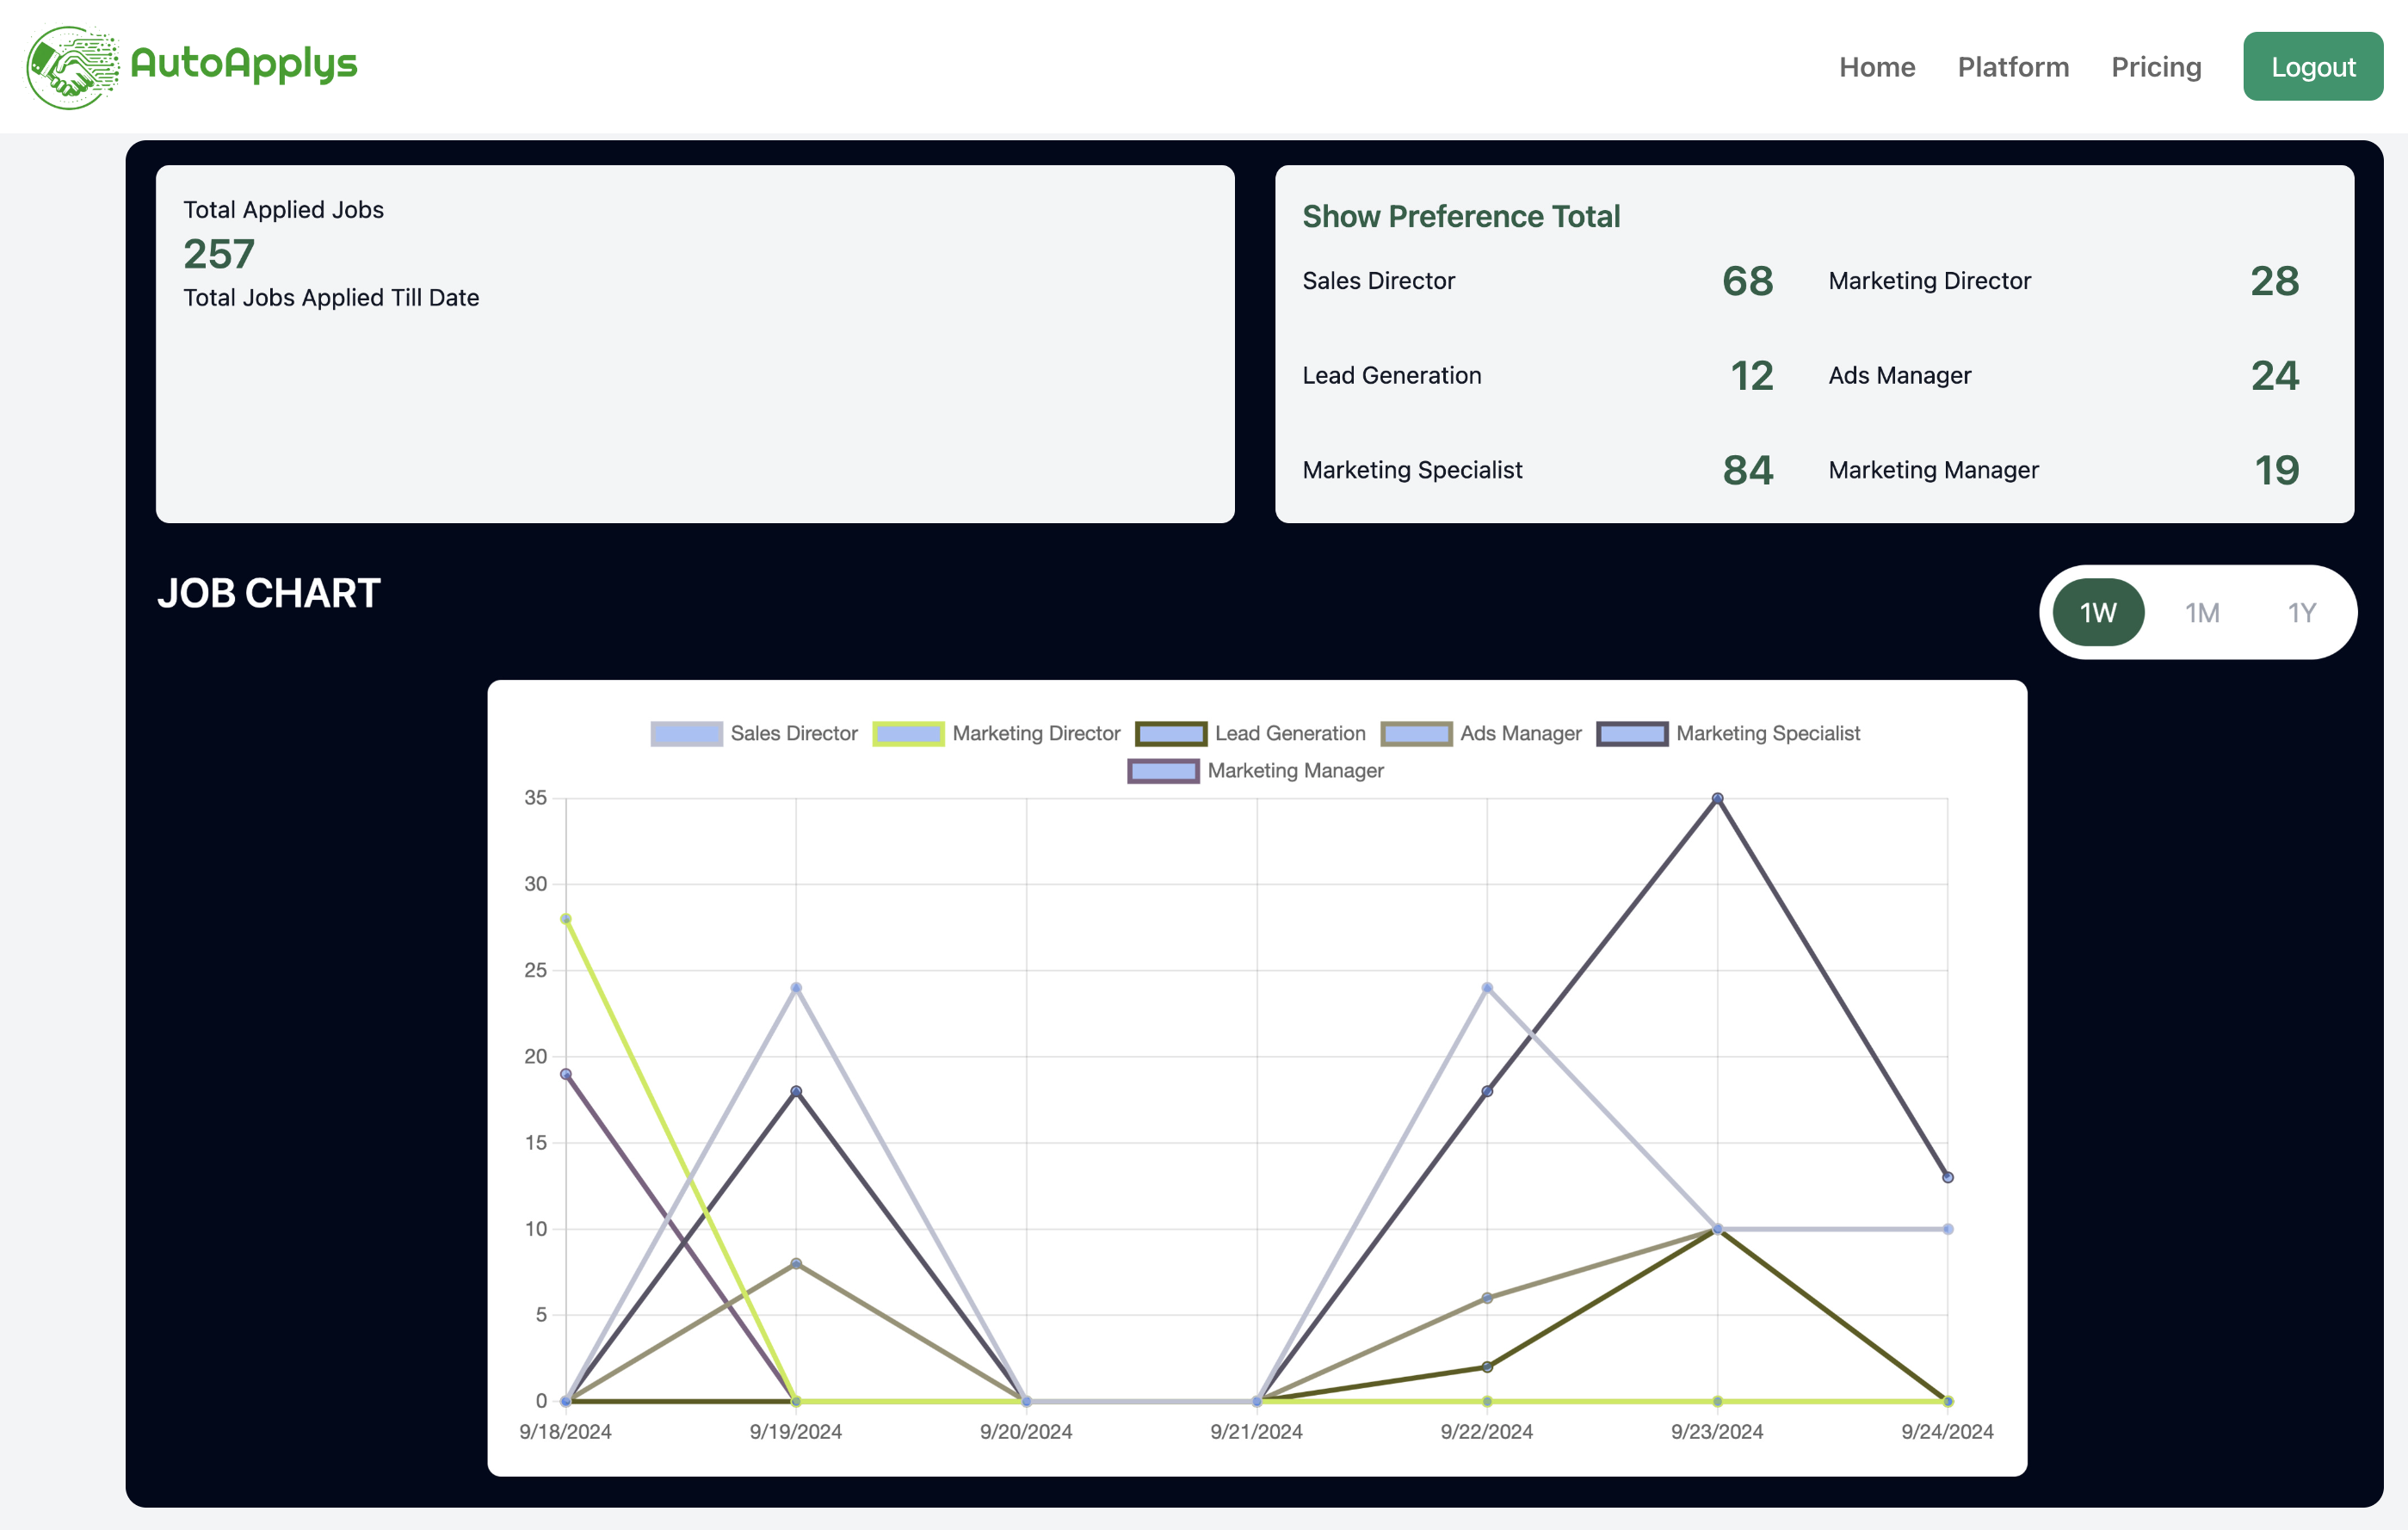Click the Ads Manager legend swatch
The height and width of the screenshot is (1530, 2408).
point(1416,733)
